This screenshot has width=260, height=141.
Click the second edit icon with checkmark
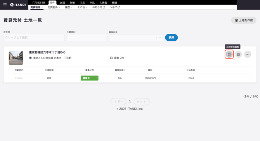[x=238, y=54]
